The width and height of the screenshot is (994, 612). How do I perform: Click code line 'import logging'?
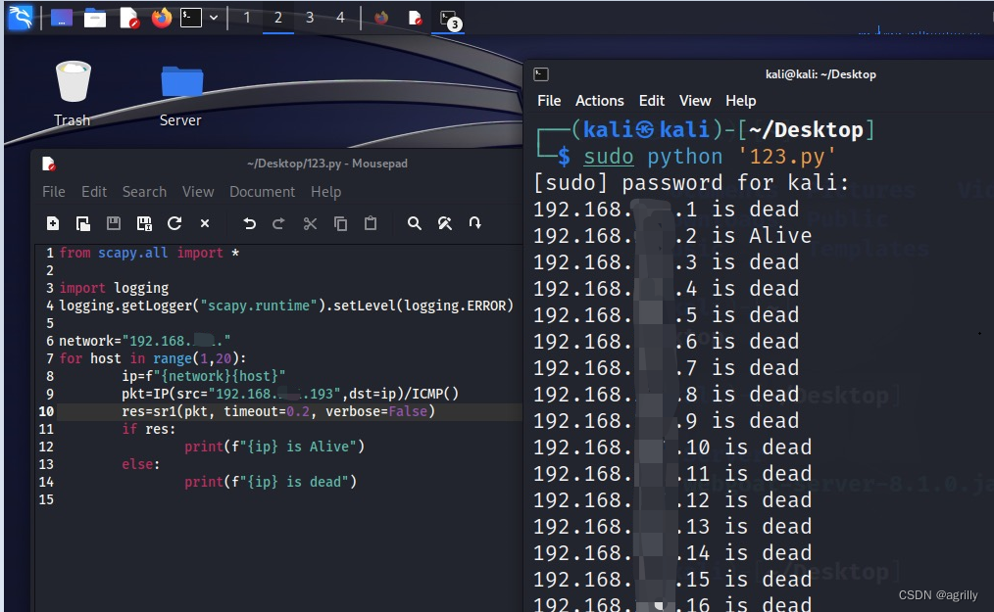[114, 288]
